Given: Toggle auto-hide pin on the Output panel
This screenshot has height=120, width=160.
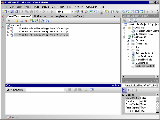Looking at the screenshot, I should click(116, 85).
